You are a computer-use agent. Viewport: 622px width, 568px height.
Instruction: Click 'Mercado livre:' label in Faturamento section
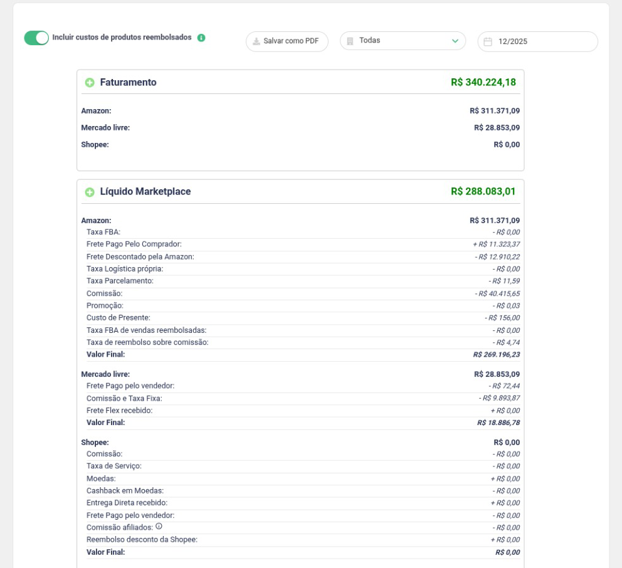tap(105, 128)
